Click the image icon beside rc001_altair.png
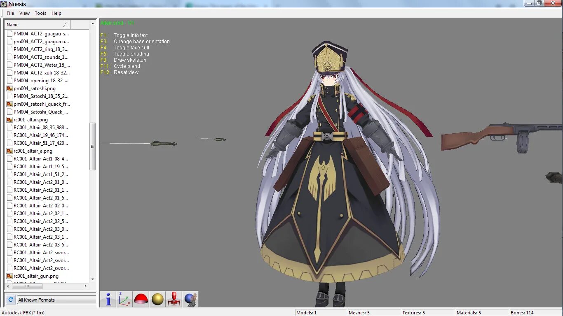 point(9,120)
